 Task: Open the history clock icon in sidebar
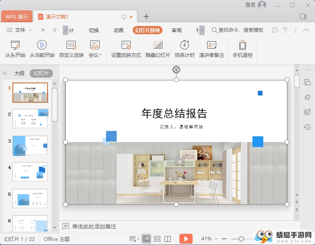(307, 127)
